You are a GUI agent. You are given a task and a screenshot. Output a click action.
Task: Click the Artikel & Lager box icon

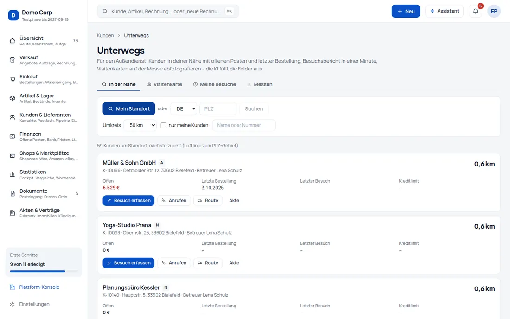tap(13, 98)
